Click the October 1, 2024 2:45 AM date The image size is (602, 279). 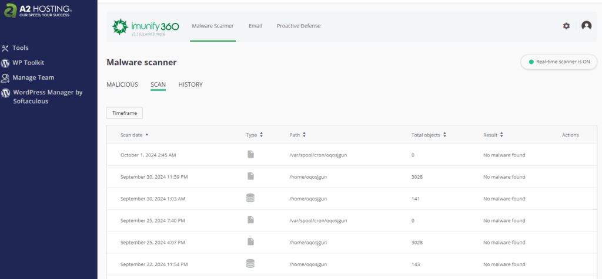[x=148, y=155]
